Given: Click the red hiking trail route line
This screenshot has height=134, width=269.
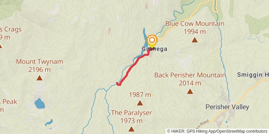Looking at the screenshot, I should 133,66.
